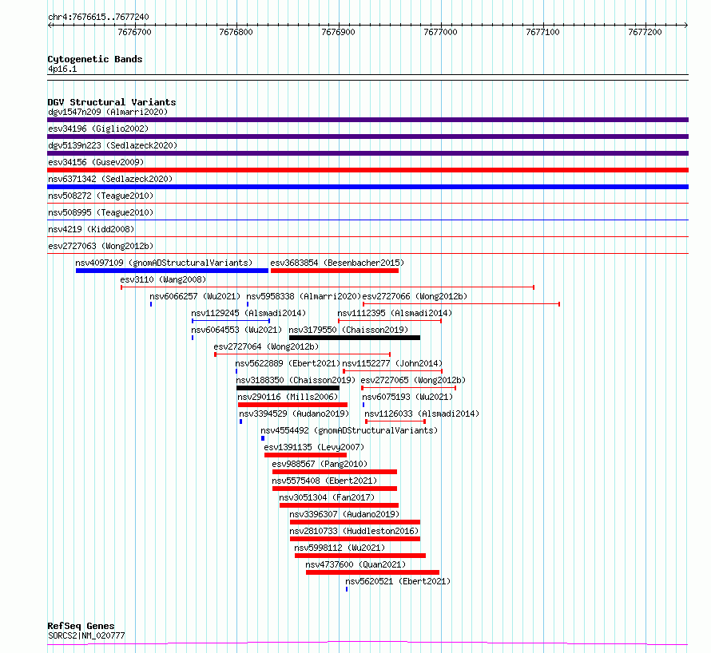Select nsv5620521 (Ebert2021) label
This screenshot has width=711, height=653.
pyautogui.click(x=398, y=581)
